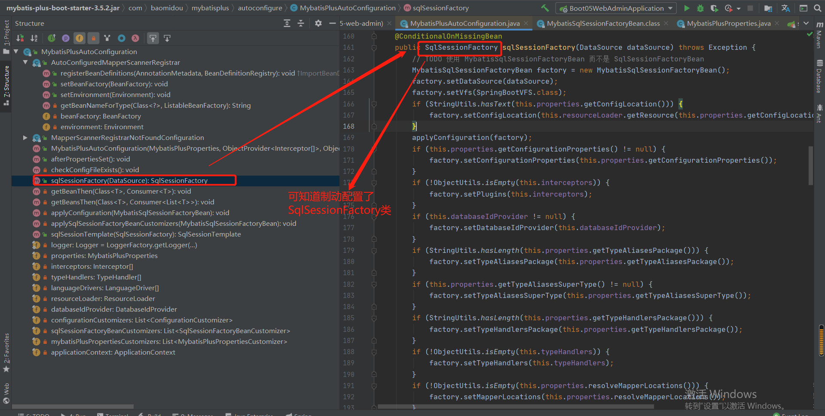825x416 pixels.
Task: Click the Translate icon in the toolbar
Action: point(785,8)
